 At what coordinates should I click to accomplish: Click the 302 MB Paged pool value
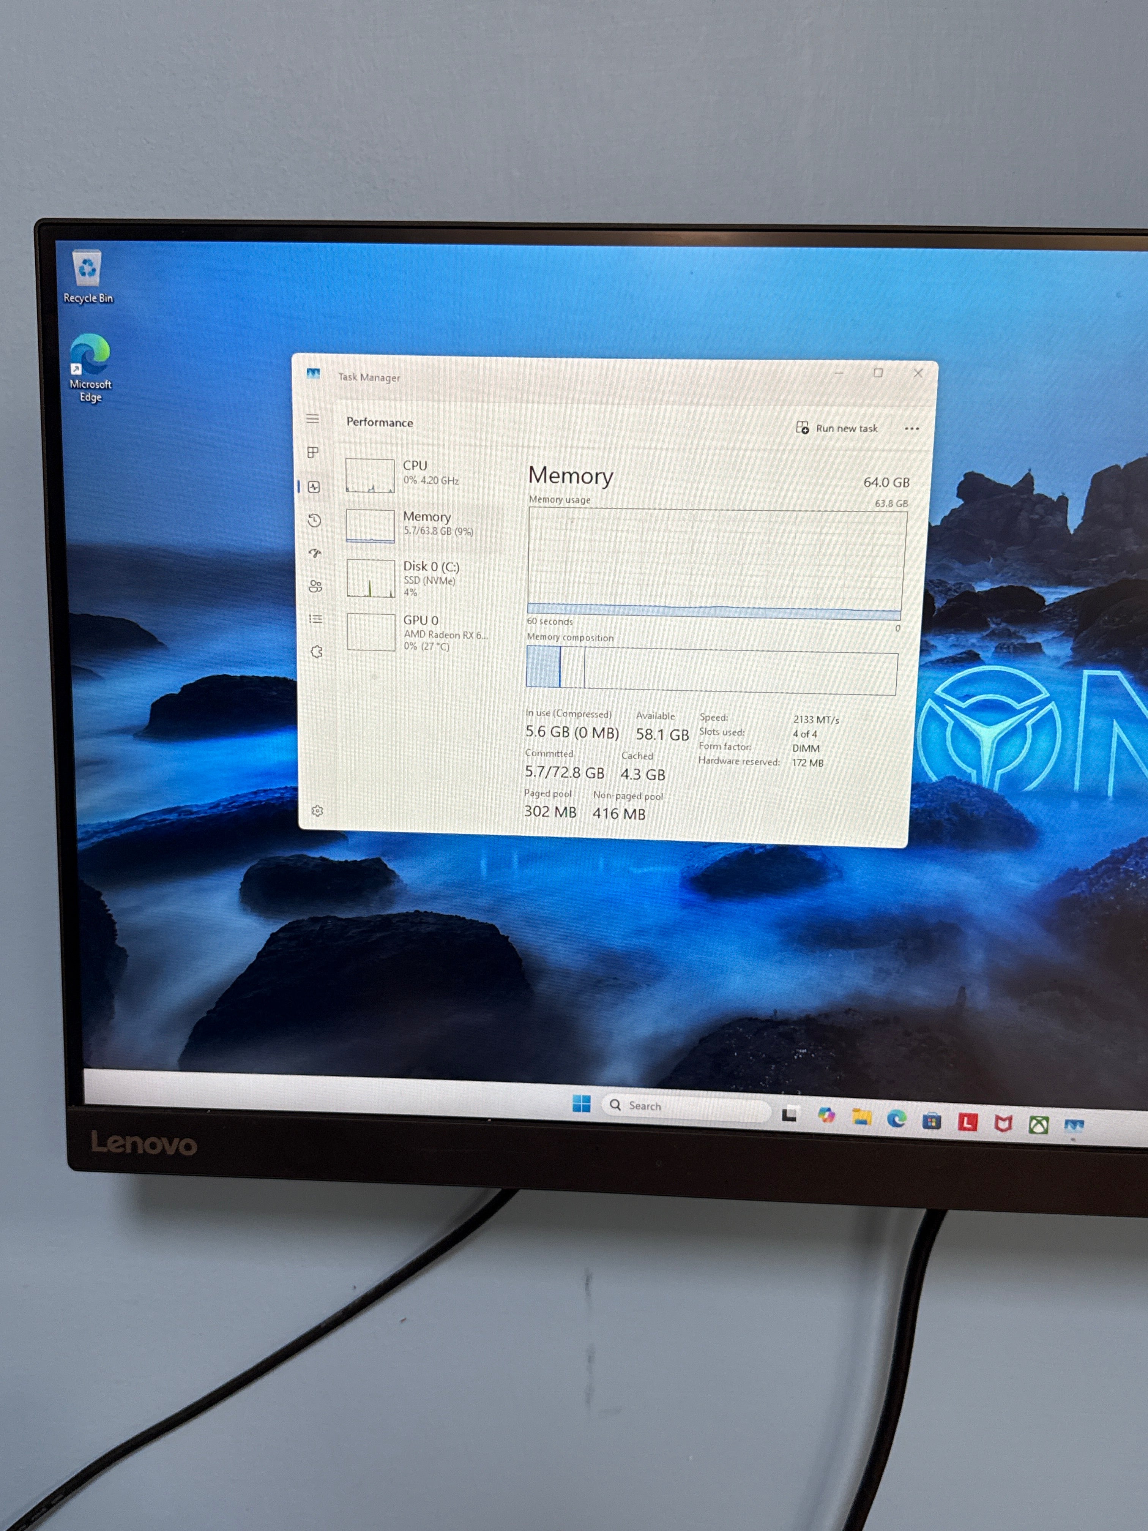point(550,811)
